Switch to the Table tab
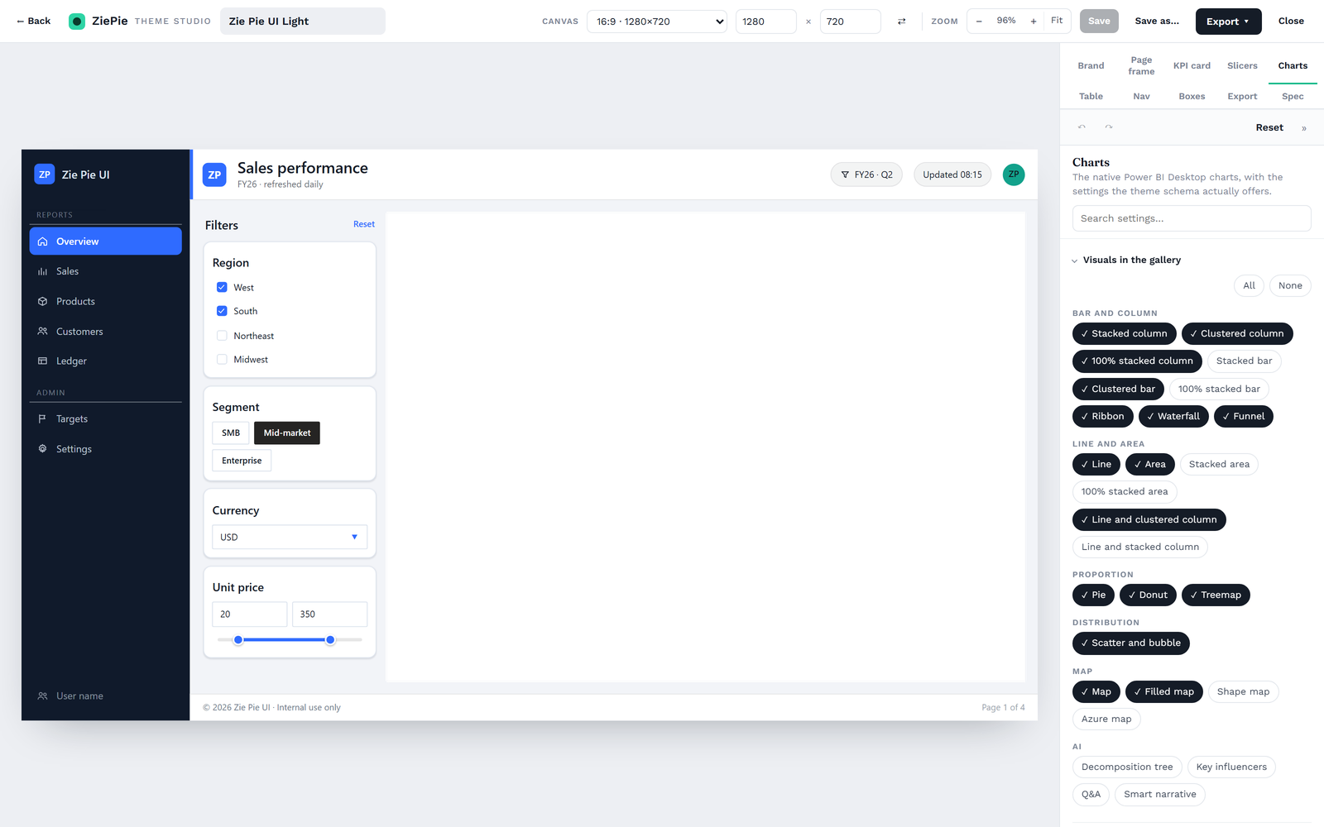1324x827 pixels. pyautogui.click(x=1091, y=96)
